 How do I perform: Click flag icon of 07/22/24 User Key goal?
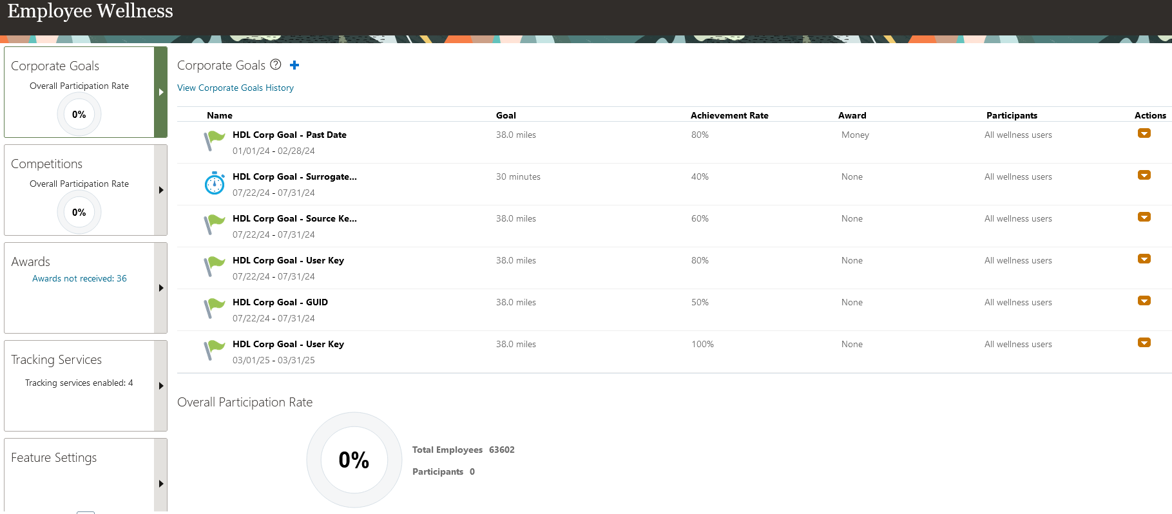214,266
